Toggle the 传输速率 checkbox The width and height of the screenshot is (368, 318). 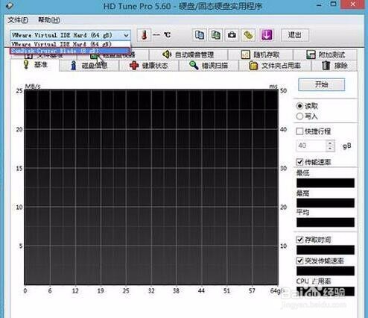(299, 162)
